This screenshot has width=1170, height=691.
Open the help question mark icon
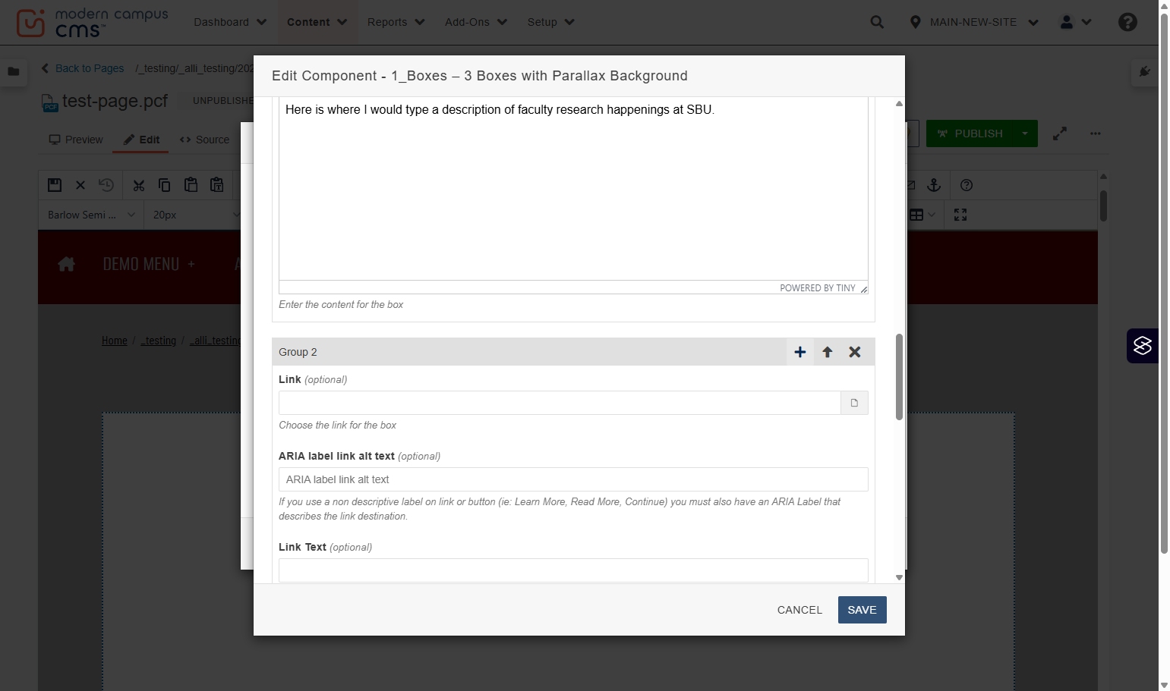[x=1127, y=22]
